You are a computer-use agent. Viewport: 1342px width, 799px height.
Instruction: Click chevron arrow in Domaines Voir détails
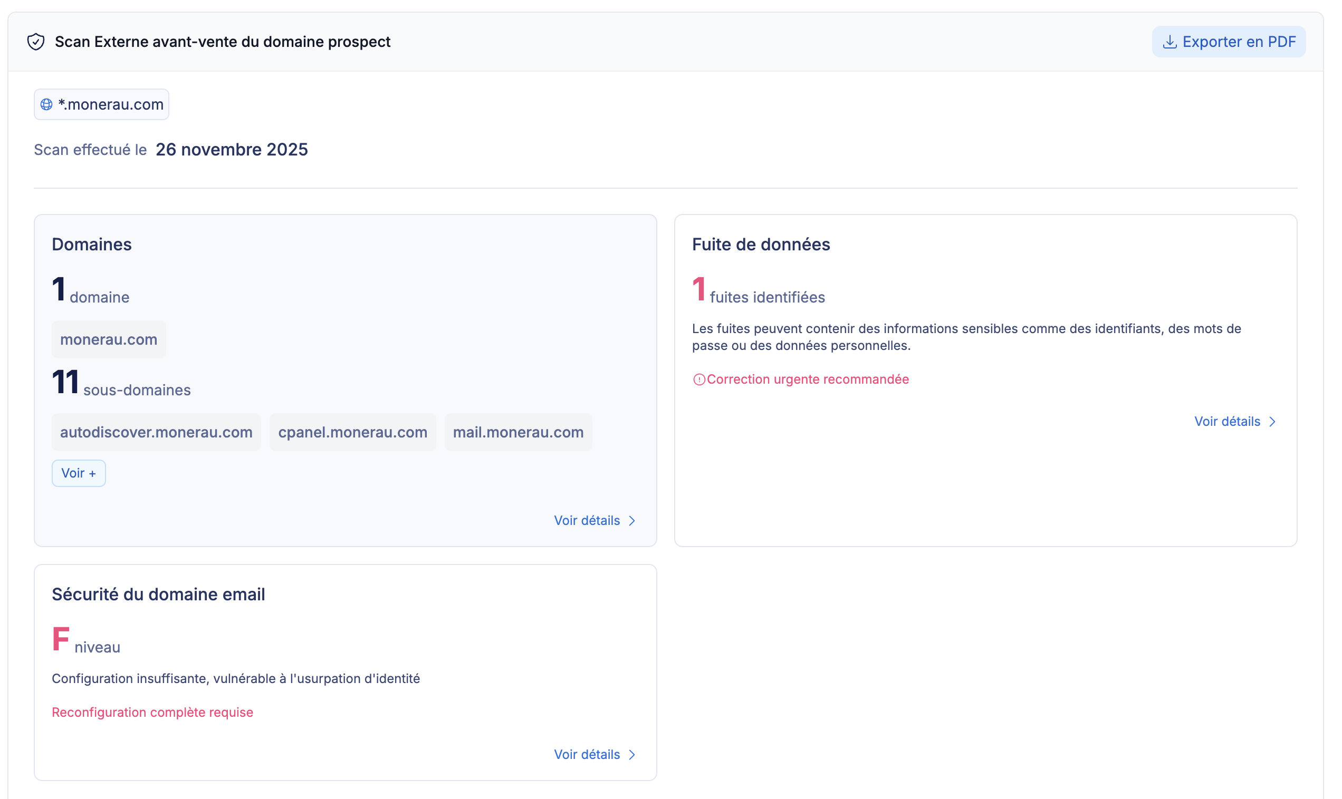click(632, 521)
